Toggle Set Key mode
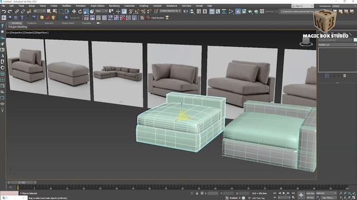The width and height of the screenshot is (357, 200). click(x=310, y=198)
